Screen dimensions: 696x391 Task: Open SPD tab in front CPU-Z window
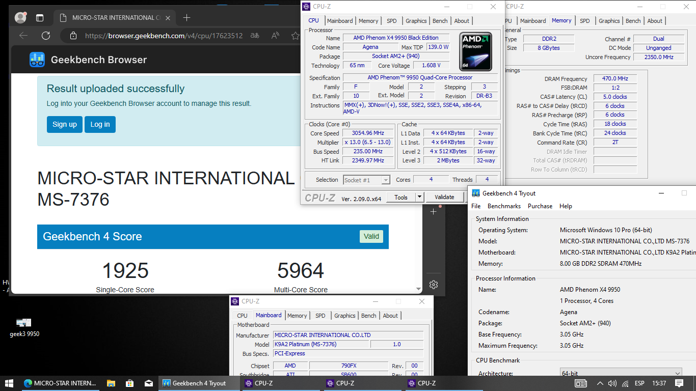391,21
